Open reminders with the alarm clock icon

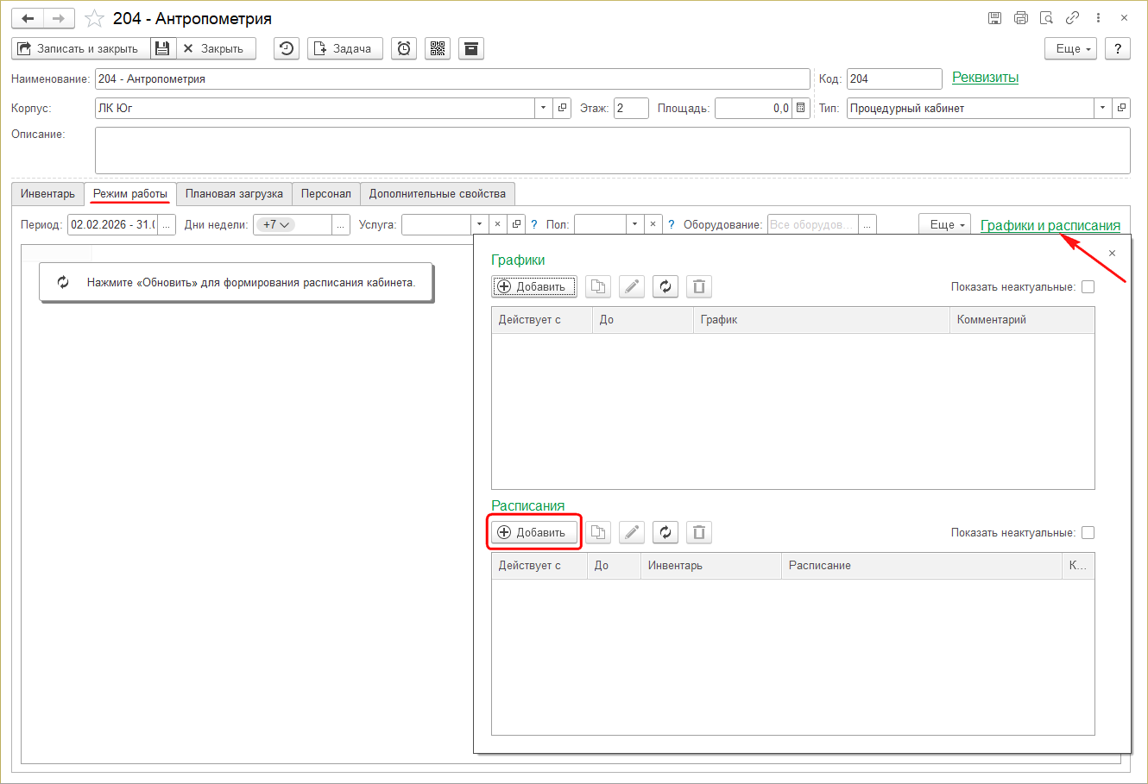pos(404,48)
